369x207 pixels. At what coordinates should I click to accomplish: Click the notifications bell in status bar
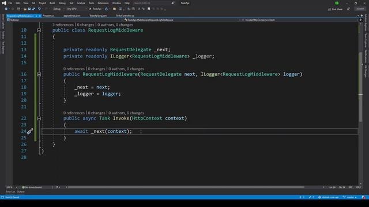pos(364,197)
